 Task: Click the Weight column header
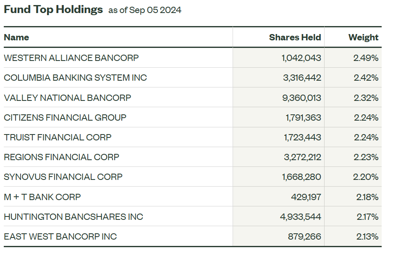tap(363, 37)
